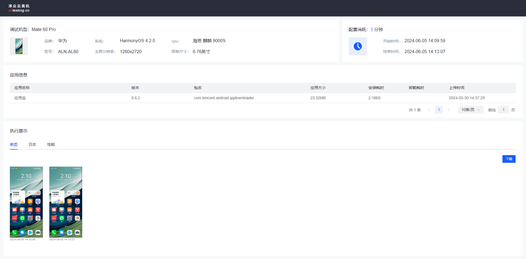Viewport: 526px width, 259px height.
Task: Open the 10条/页 page size dropdown
Action: coord(470,110)
